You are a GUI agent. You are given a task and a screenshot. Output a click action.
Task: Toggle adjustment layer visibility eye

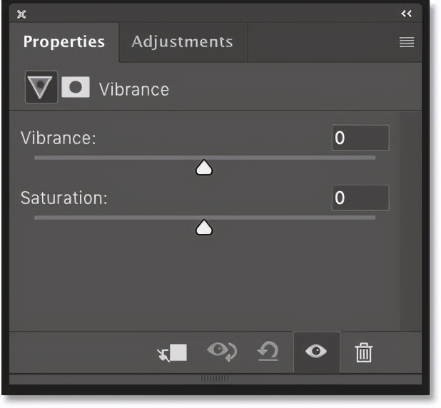point(316,352)
